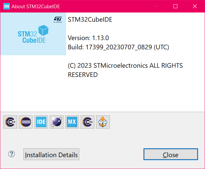The height and width of the screenshot is (169, 205).
Task: Click the CDT icon beside the install box
Action: click(x=88, y=122)
